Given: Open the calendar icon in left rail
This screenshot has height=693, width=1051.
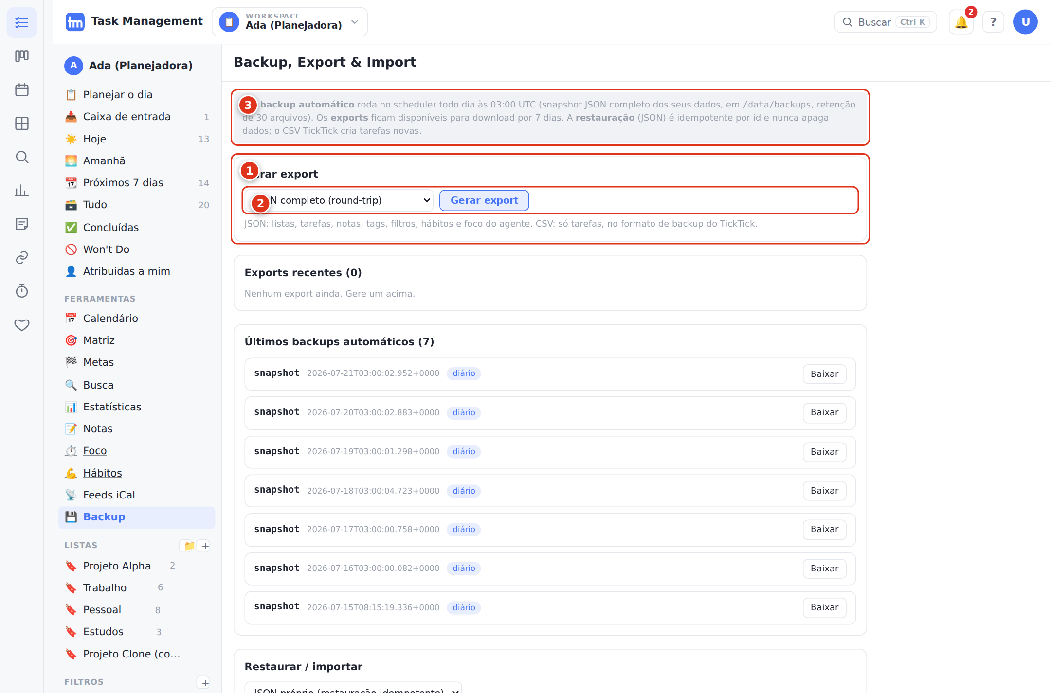Looking at the screenshot, I should (x=22, y=90).
